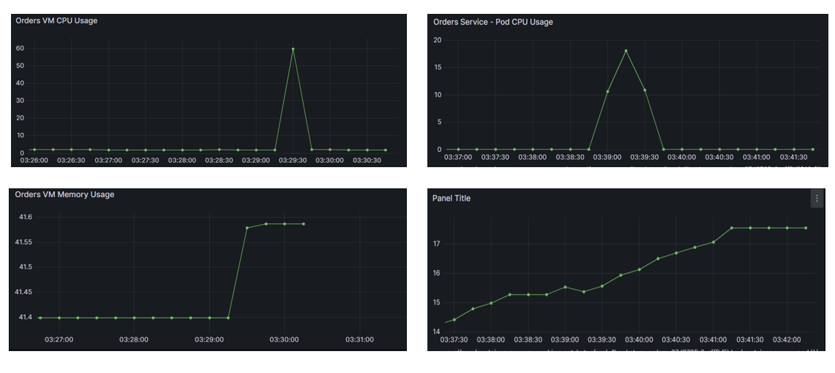Click the final data point in the Panel Title graph
Image resolution: width=835 pixels, height=373 pixels.
[x=806, y=228]
